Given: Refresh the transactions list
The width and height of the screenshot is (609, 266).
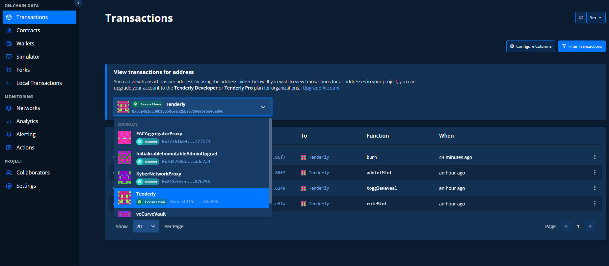Looking at the screenshot, I should pos(581,17).
